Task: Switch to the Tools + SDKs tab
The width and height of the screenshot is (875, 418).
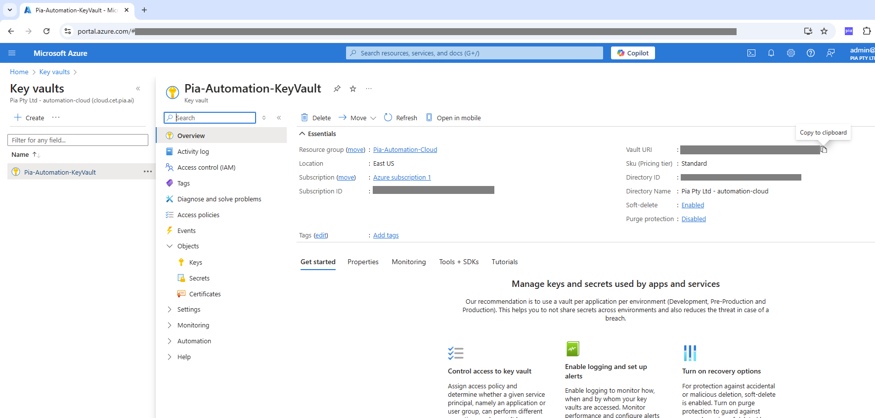Action: pos(459,262)
